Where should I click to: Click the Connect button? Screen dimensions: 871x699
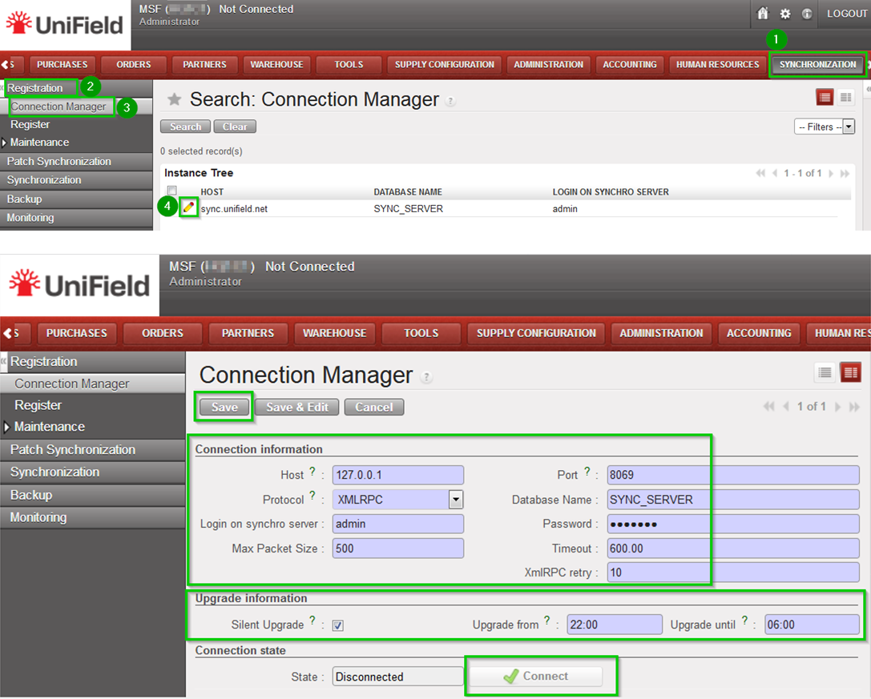tap(535, 677)
